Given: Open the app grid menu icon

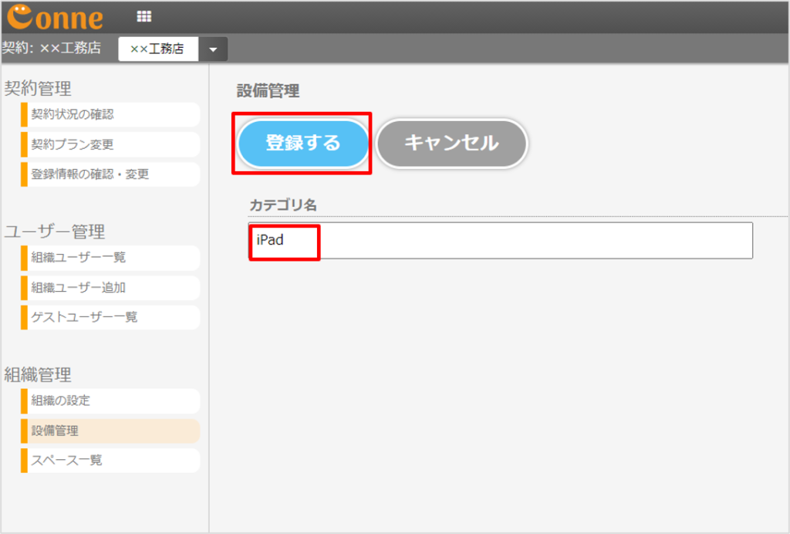Looking at the screenshot, I should click(x=144, y=17).
